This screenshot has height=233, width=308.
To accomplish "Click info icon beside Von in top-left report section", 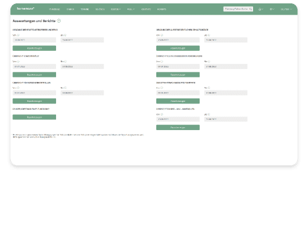I will [x=18, y=35].
